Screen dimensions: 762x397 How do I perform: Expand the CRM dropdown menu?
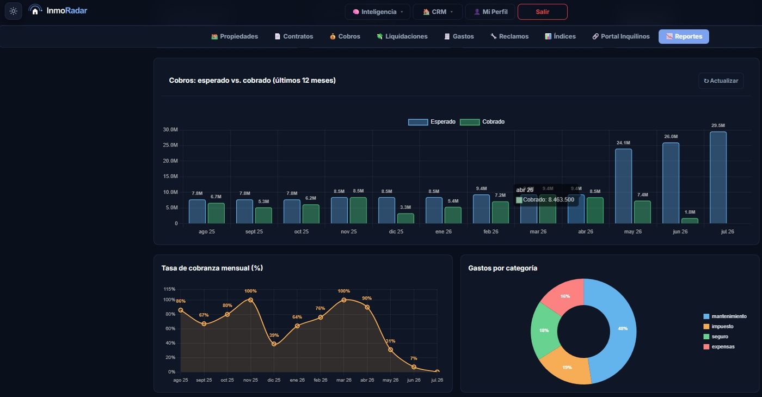click(x=438, y=12)
